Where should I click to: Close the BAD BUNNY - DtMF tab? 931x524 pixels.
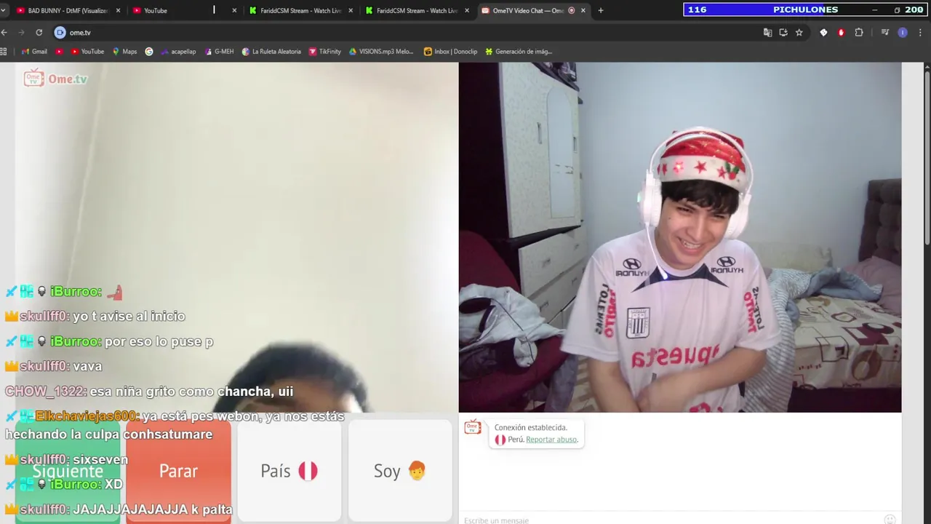pos(118,10)
